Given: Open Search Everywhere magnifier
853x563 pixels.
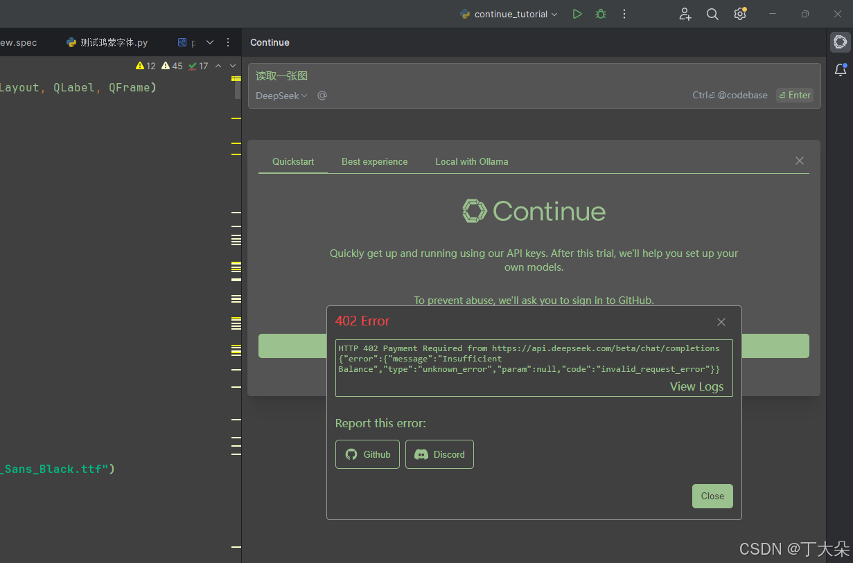Looking at the screenshot, I should coord(712,14).
